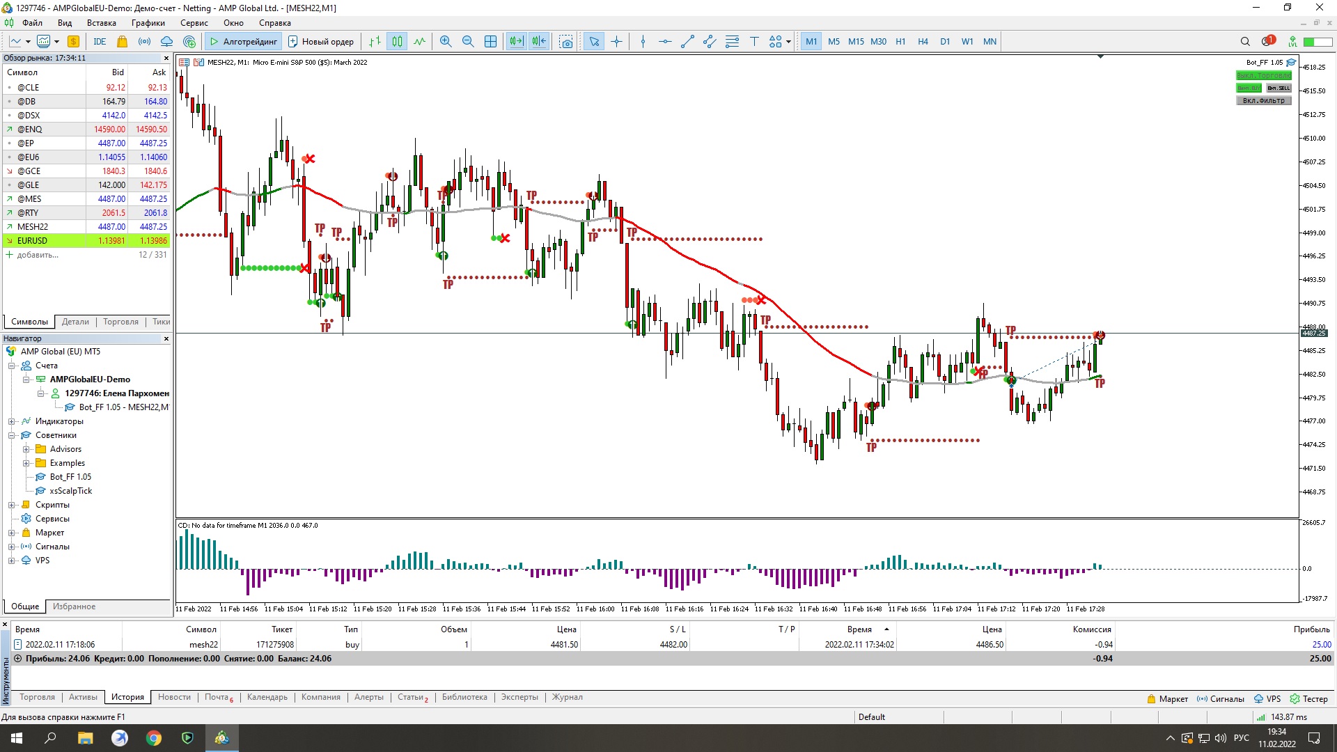Image resolution: width=1337 pixels, height=752 pixels.
Task: Open the text label tool
Action: pyautogui.click(x=754, y=42)
